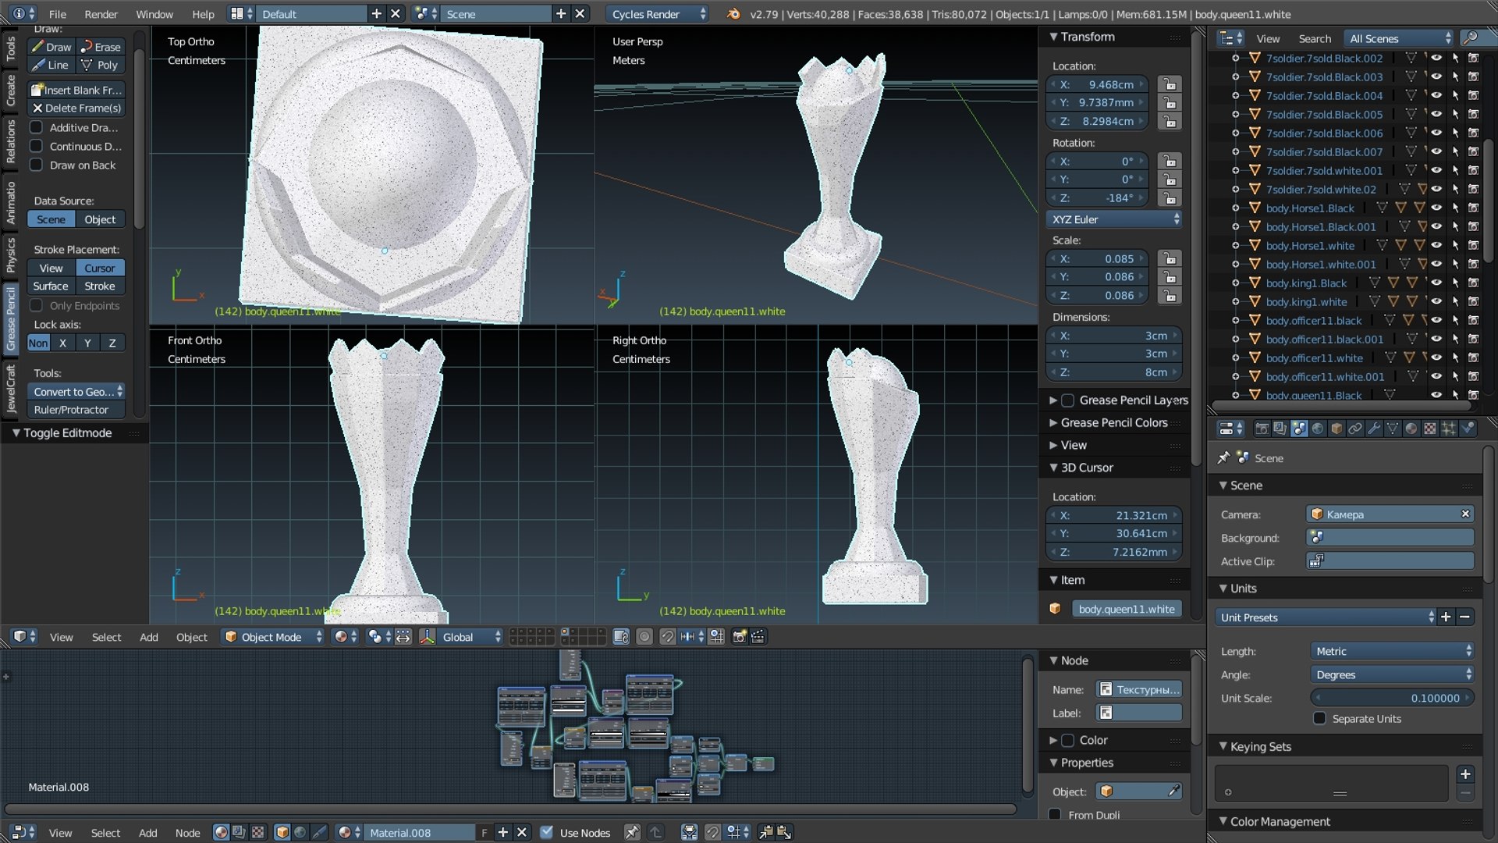The width and height of the screenshot is (1498, 843).
Task: Open the XYZ Euler rotation mode dropdown
Action: (1114, 219)
